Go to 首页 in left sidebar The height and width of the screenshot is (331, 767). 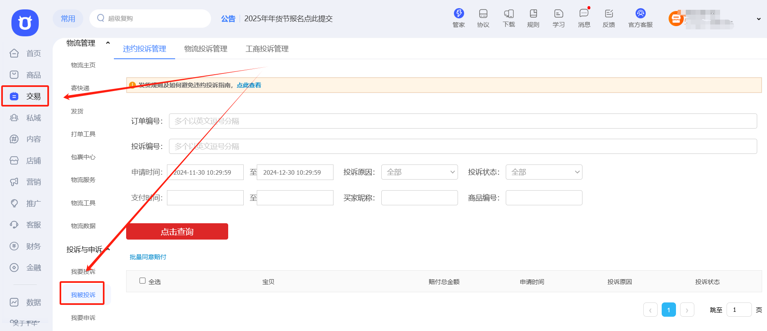click(x=25, y=53)
